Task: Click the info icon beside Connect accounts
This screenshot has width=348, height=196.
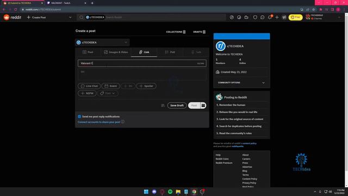Action: (x=123, y=122)
